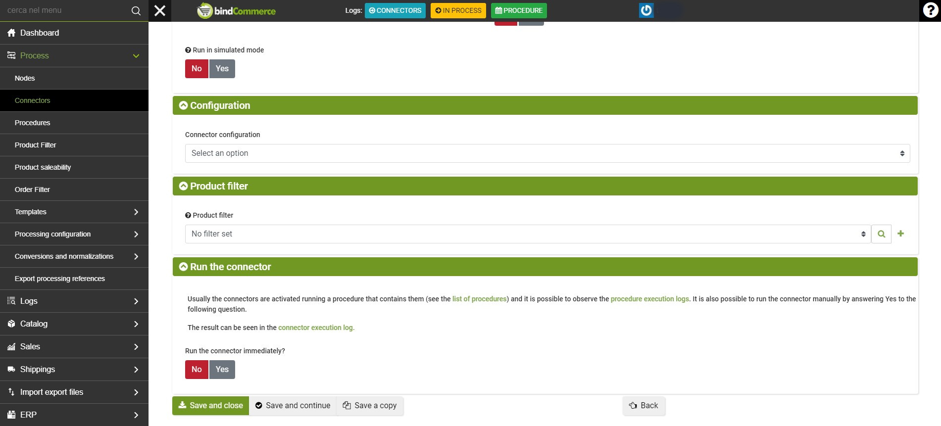This screenshot has width=941, height=426.
Task: Click Run the connector section header
Action: (545, 267)
